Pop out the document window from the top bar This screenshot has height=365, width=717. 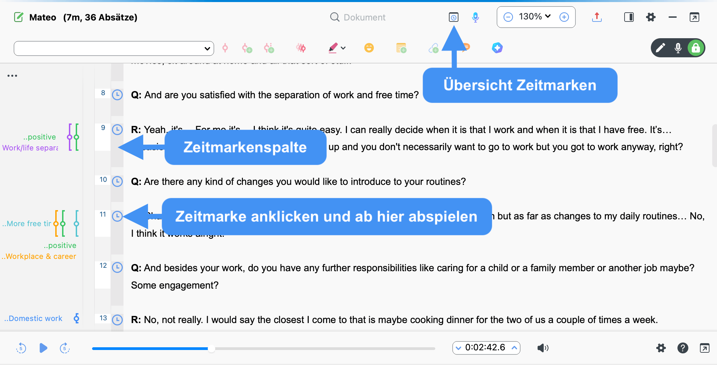point(694,17)
